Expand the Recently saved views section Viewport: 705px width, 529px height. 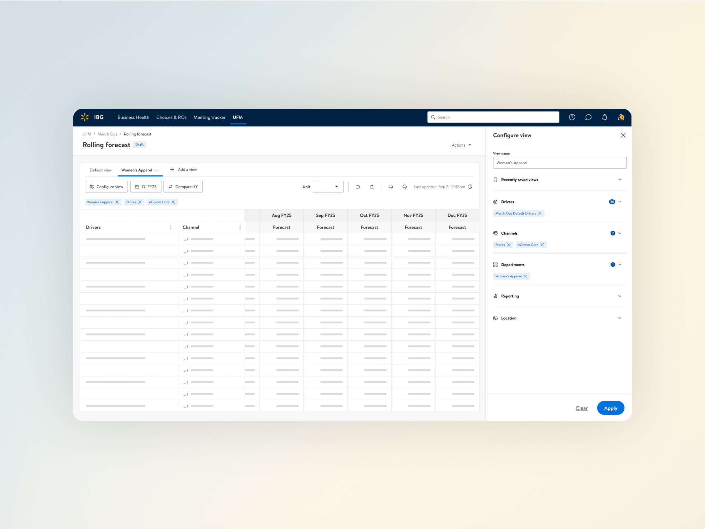point(620,180)
